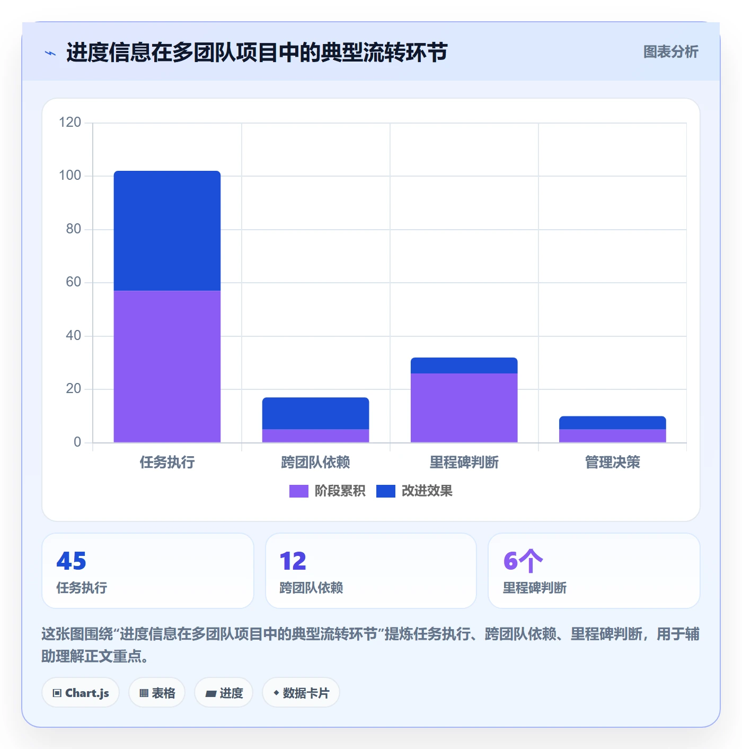Click the 数据卡片 tag

pyautogui.click(x=301, y=693)
